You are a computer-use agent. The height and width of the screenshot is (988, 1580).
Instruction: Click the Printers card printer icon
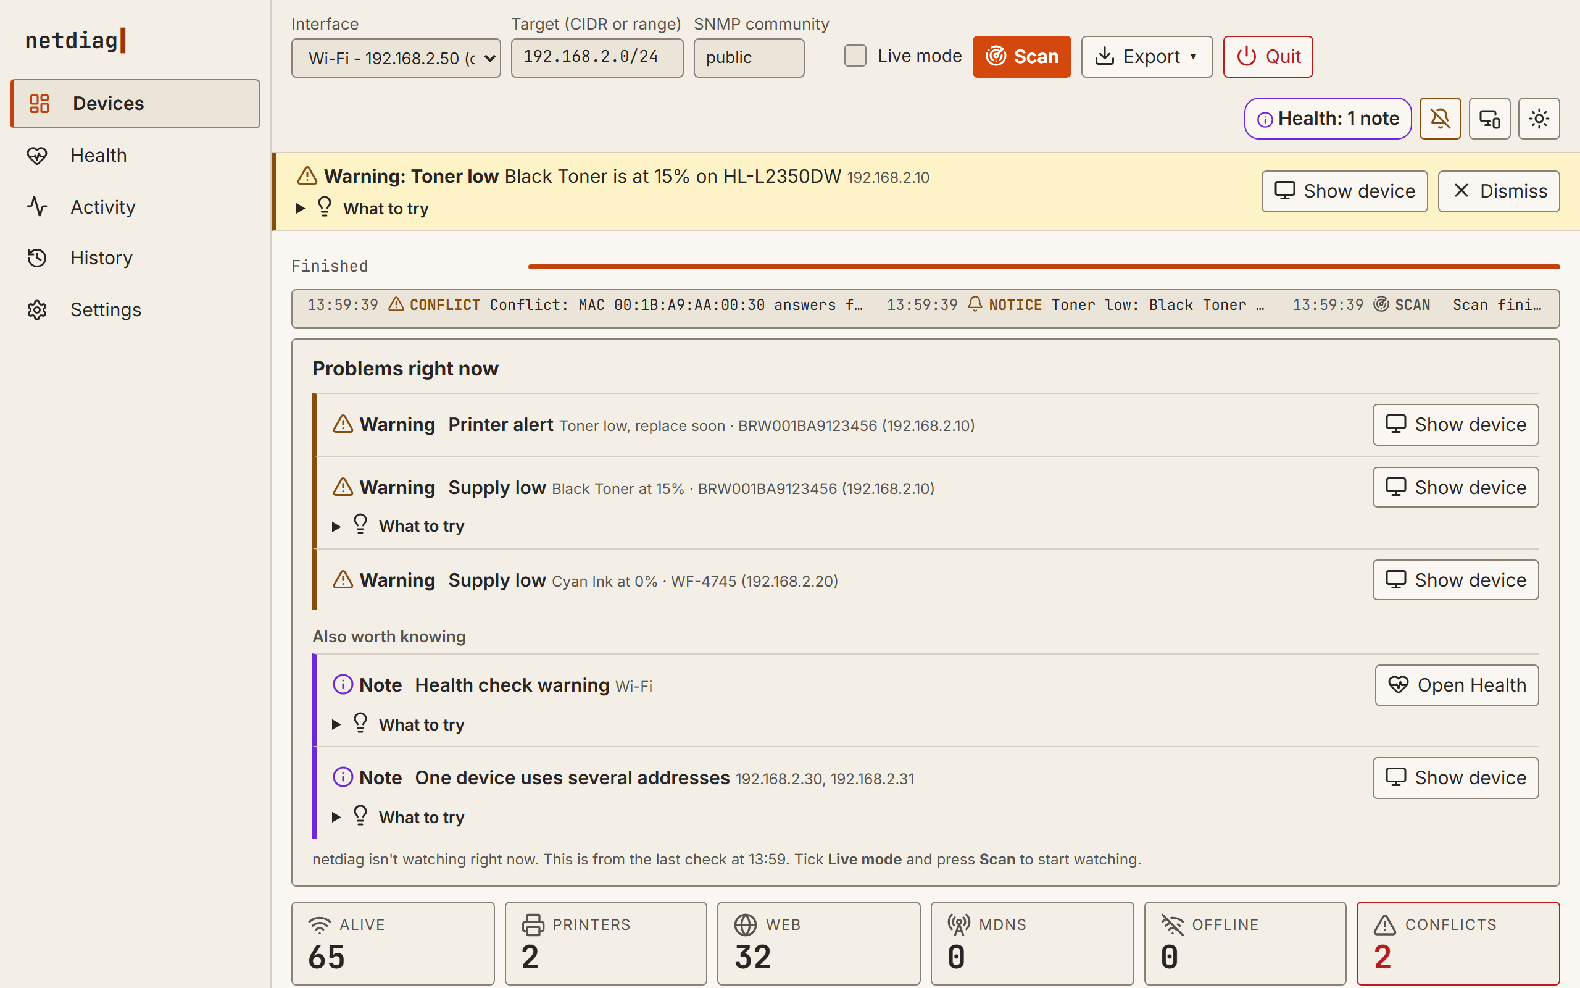tap(533, 924)
